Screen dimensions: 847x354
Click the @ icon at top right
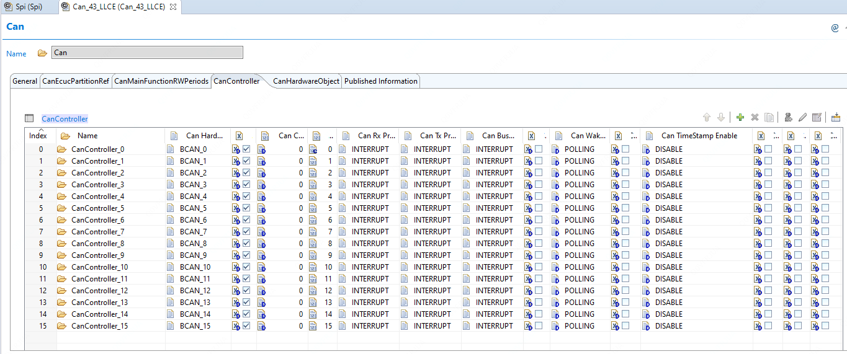click(835, 28)
